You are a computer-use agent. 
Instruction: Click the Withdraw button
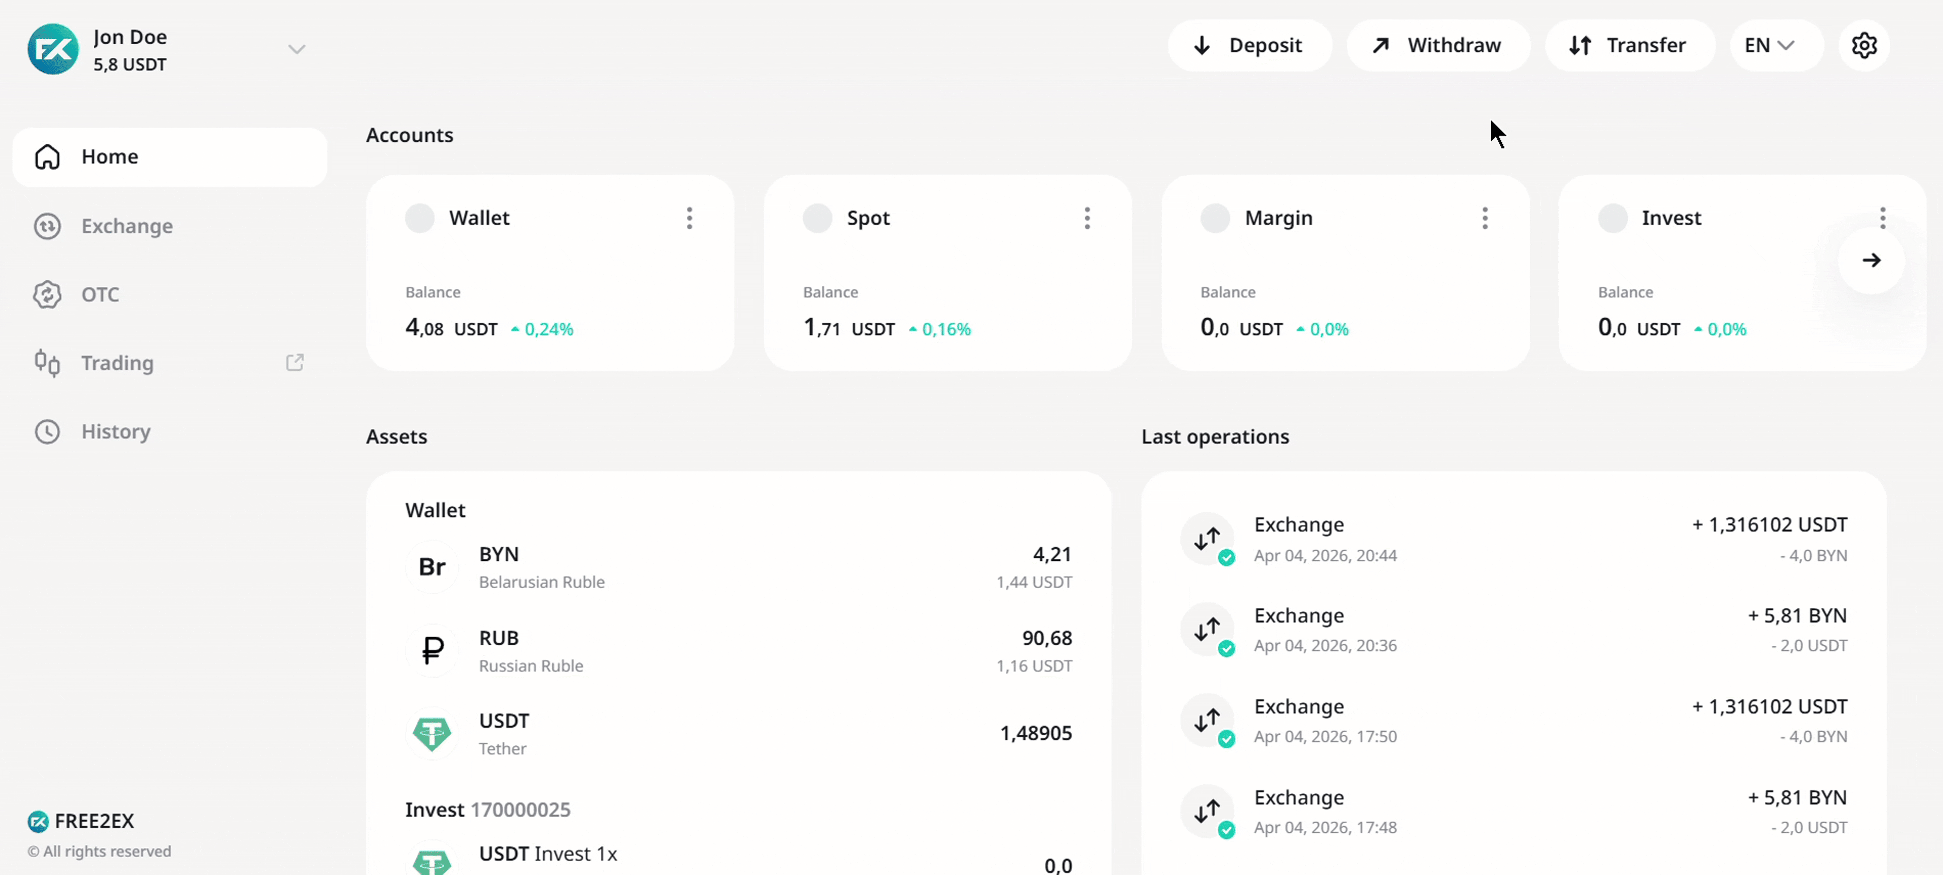[x=1438, y=45]
